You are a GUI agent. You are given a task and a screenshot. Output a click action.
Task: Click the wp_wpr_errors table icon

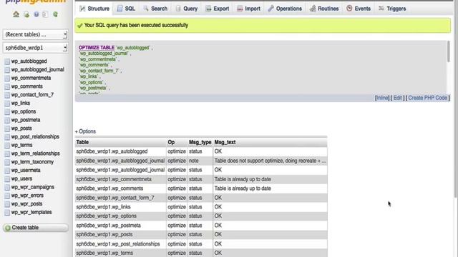coord(7,196)
